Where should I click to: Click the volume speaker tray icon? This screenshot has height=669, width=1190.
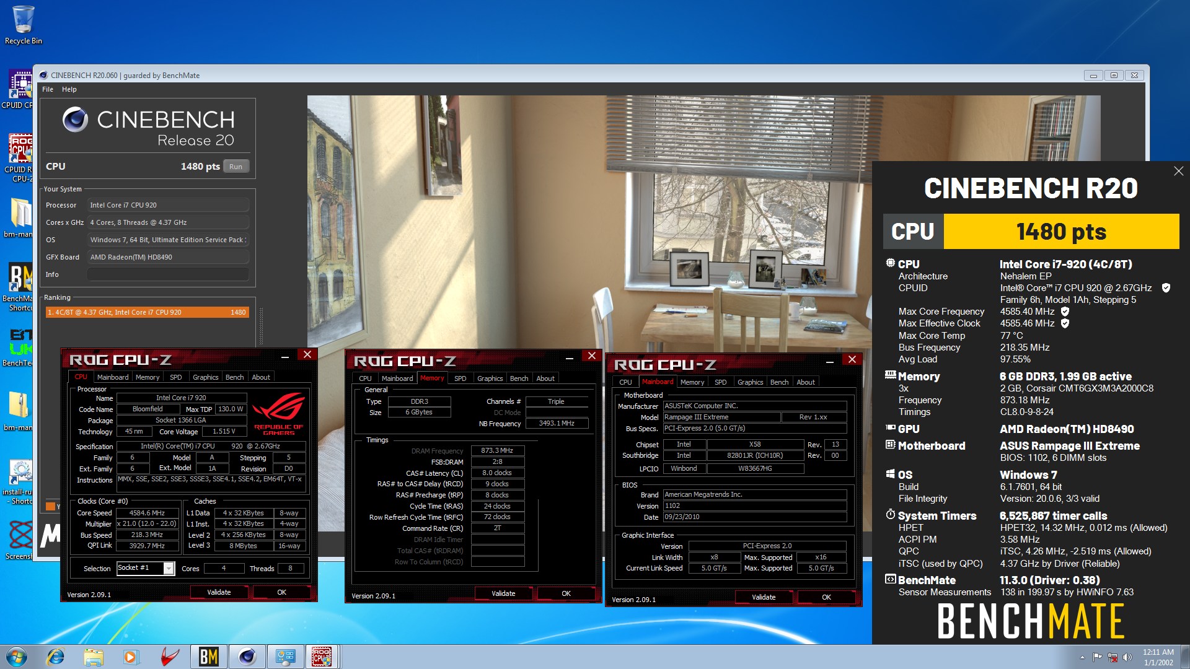click(x=1127, y=657)
